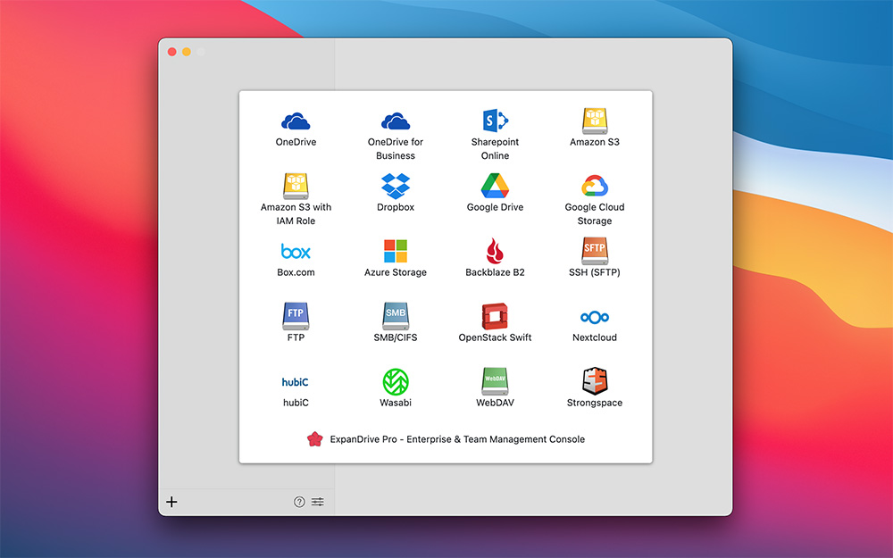Choose the FTP drive icon
The width and height of the screenshot is (893, 558).
pyautogui.click(x=296, y=316)
